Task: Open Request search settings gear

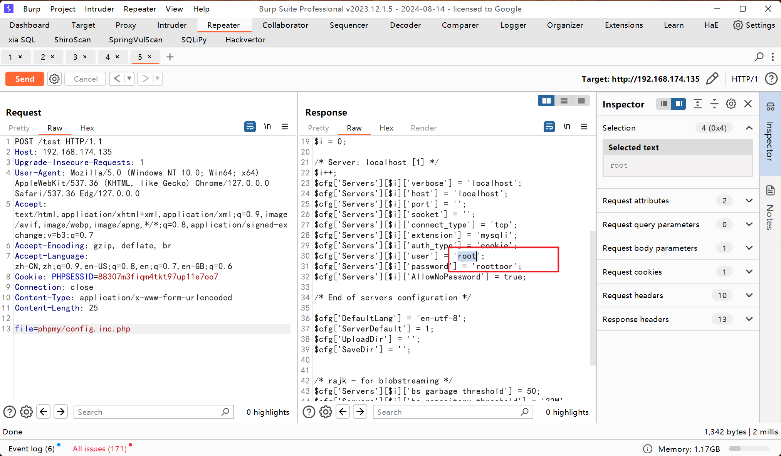Action: tap(26, 412)
